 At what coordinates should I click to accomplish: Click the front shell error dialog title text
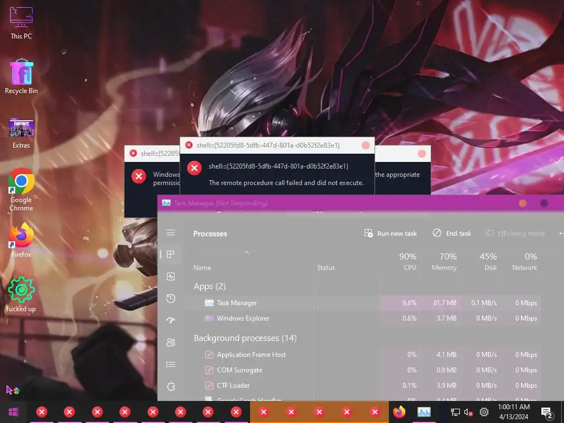tap(268, 145)
